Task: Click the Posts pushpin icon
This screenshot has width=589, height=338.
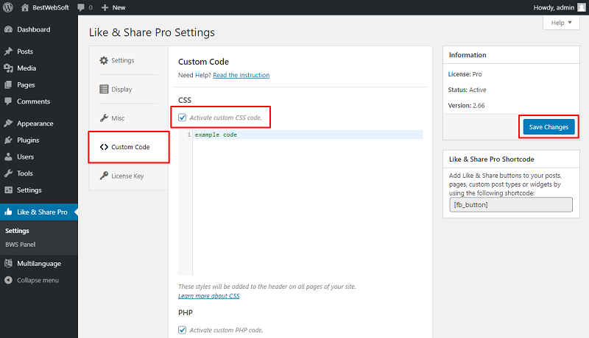Action: 8,51
